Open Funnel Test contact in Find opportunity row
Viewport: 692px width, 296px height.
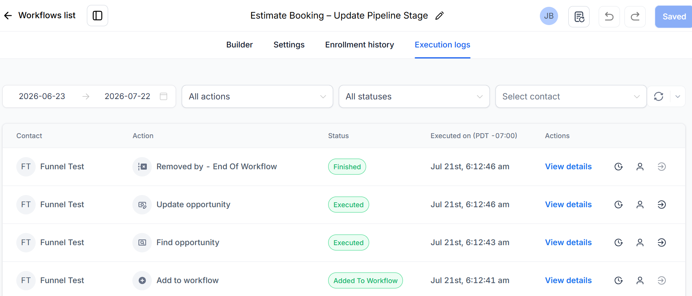(x=62, y=242)
